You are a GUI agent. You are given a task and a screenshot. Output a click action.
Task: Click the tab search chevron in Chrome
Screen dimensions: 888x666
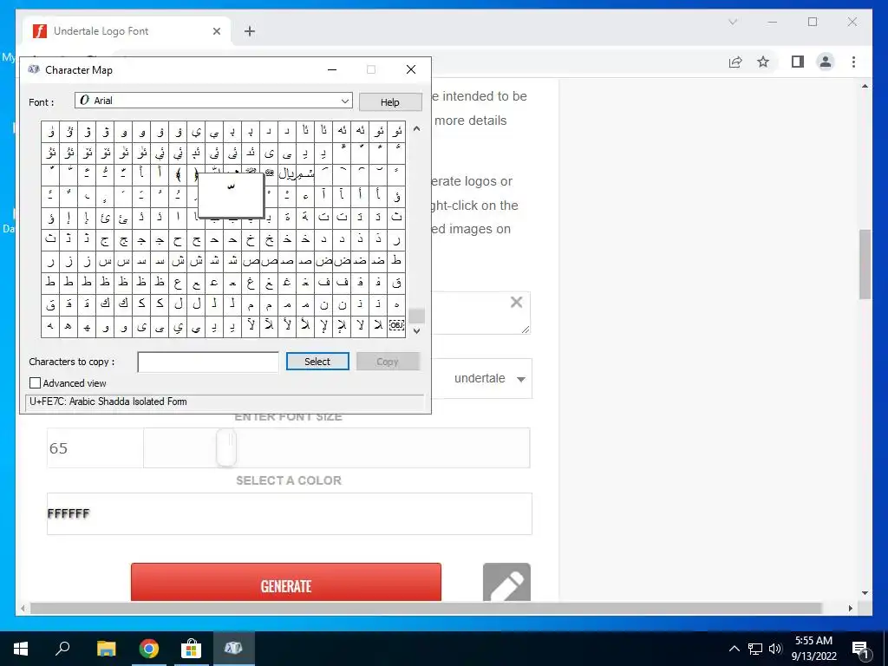pos(733,22)
